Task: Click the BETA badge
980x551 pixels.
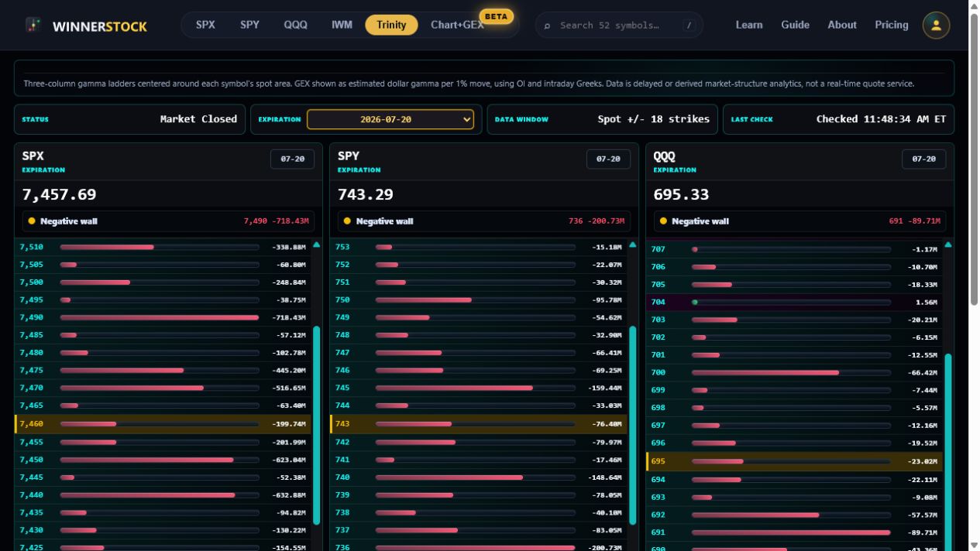Action: (x=496, y=16)
